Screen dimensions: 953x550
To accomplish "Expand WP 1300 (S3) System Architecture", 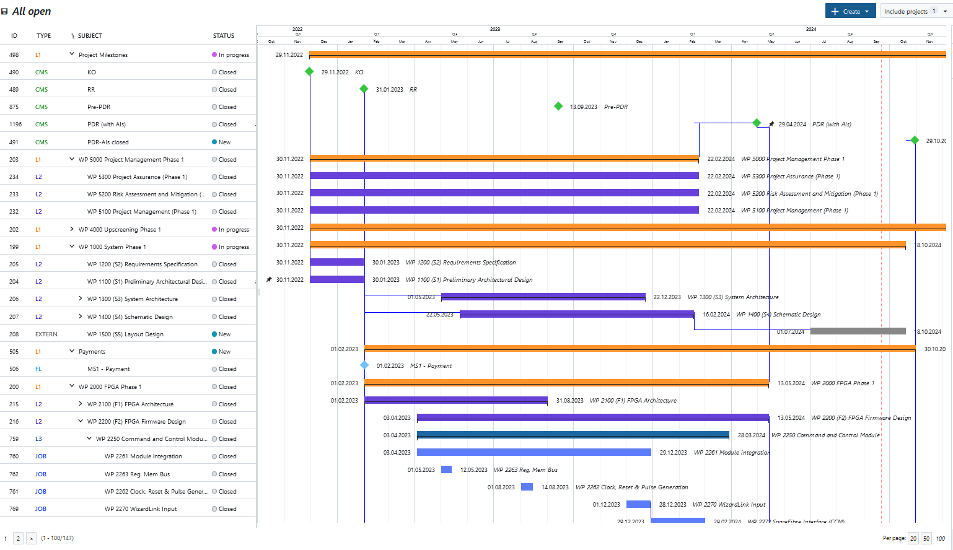I will [x=81, y=299].
